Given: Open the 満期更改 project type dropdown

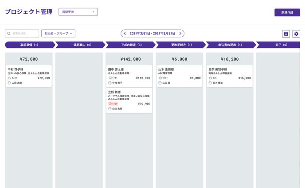Looking at the screenshot, I should click(x=78, y=12).
